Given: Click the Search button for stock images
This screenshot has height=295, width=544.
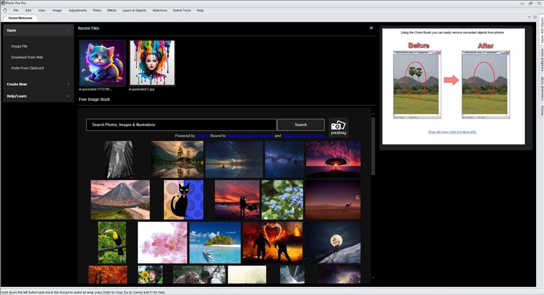Looking at the screenshot, I should (x=300, y=125).
